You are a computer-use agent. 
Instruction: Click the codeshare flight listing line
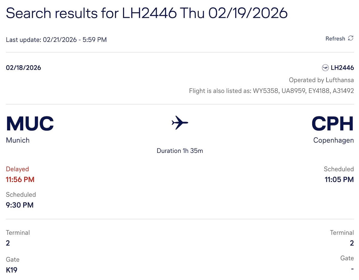pos(271,91)
